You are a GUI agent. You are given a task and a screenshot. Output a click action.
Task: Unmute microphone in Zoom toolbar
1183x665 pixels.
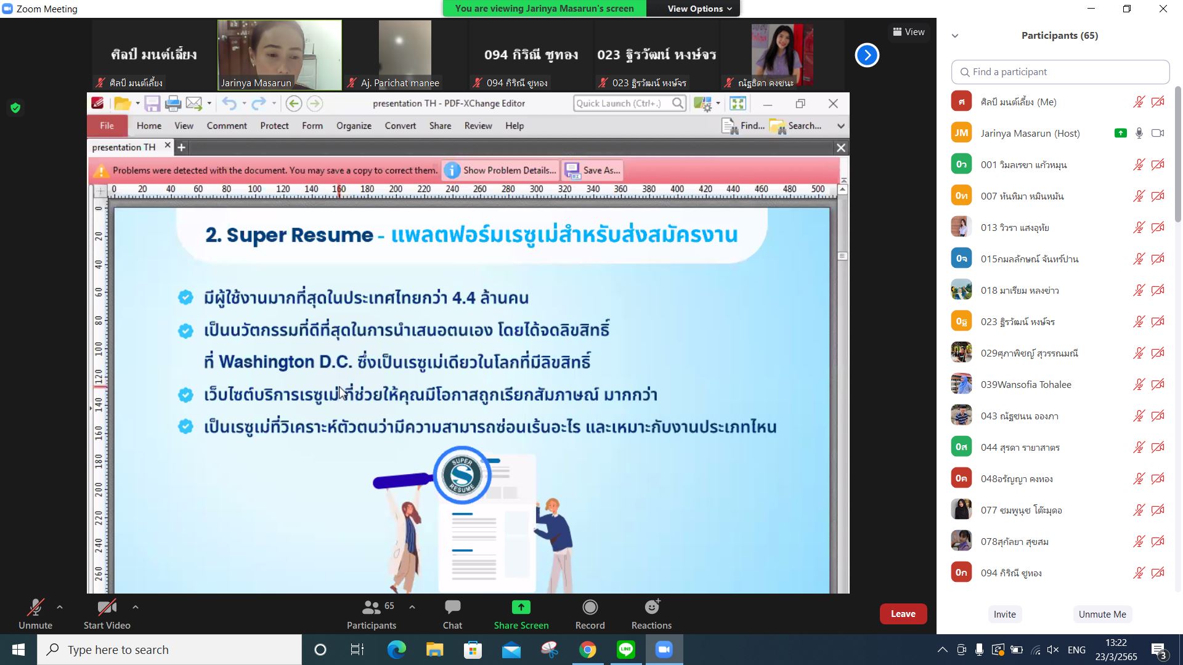[x=35, y=615]
